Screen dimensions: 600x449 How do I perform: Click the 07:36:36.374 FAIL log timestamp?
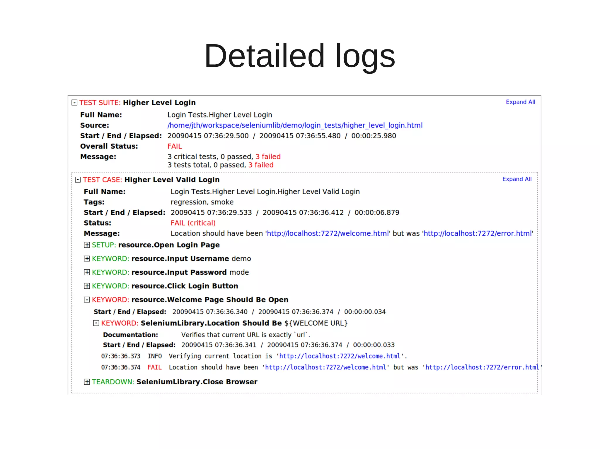tap(121, 367)
